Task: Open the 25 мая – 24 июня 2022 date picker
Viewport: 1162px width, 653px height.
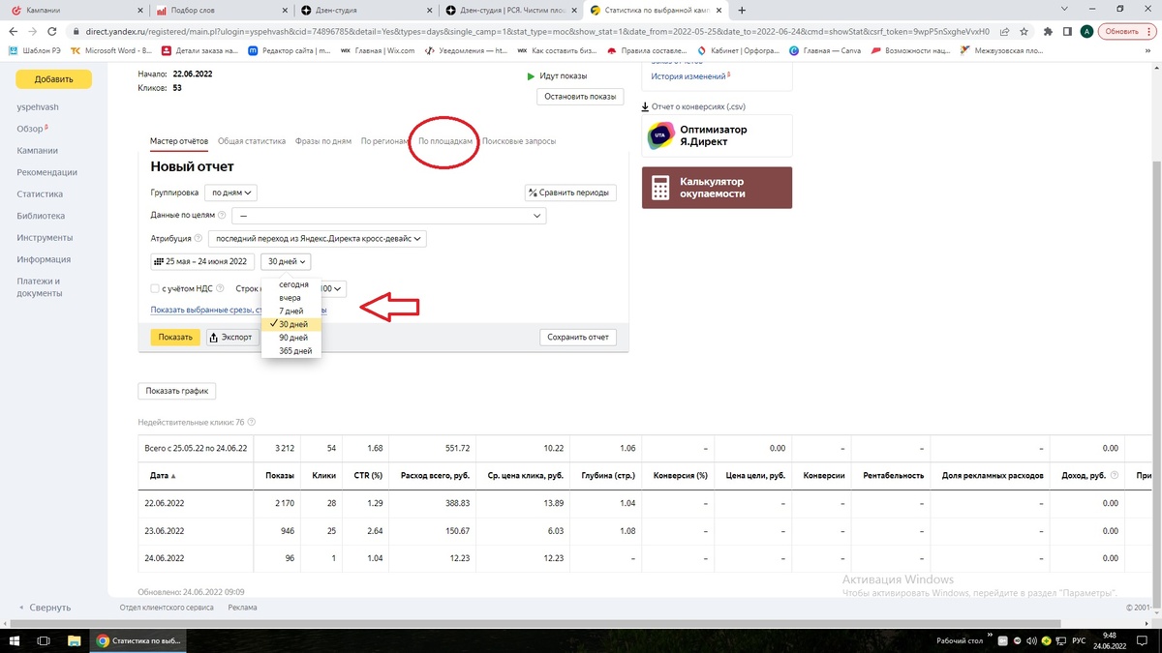Action: [x=202, y=261]
